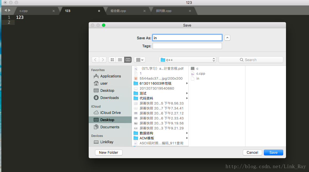Open the ACM模板 folder

[147, 138]
